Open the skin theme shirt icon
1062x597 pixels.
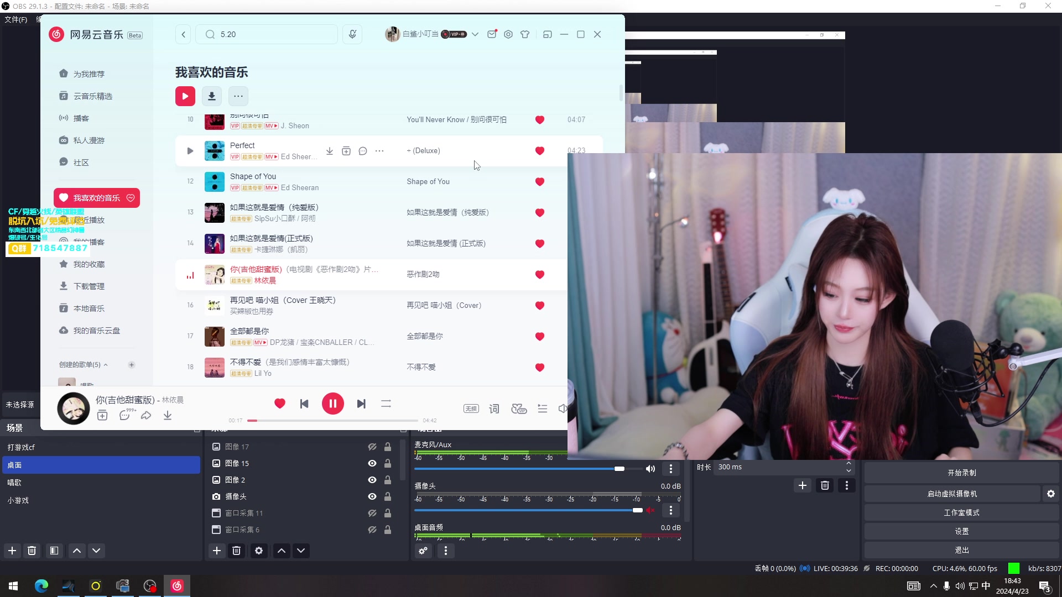point(525,34)
